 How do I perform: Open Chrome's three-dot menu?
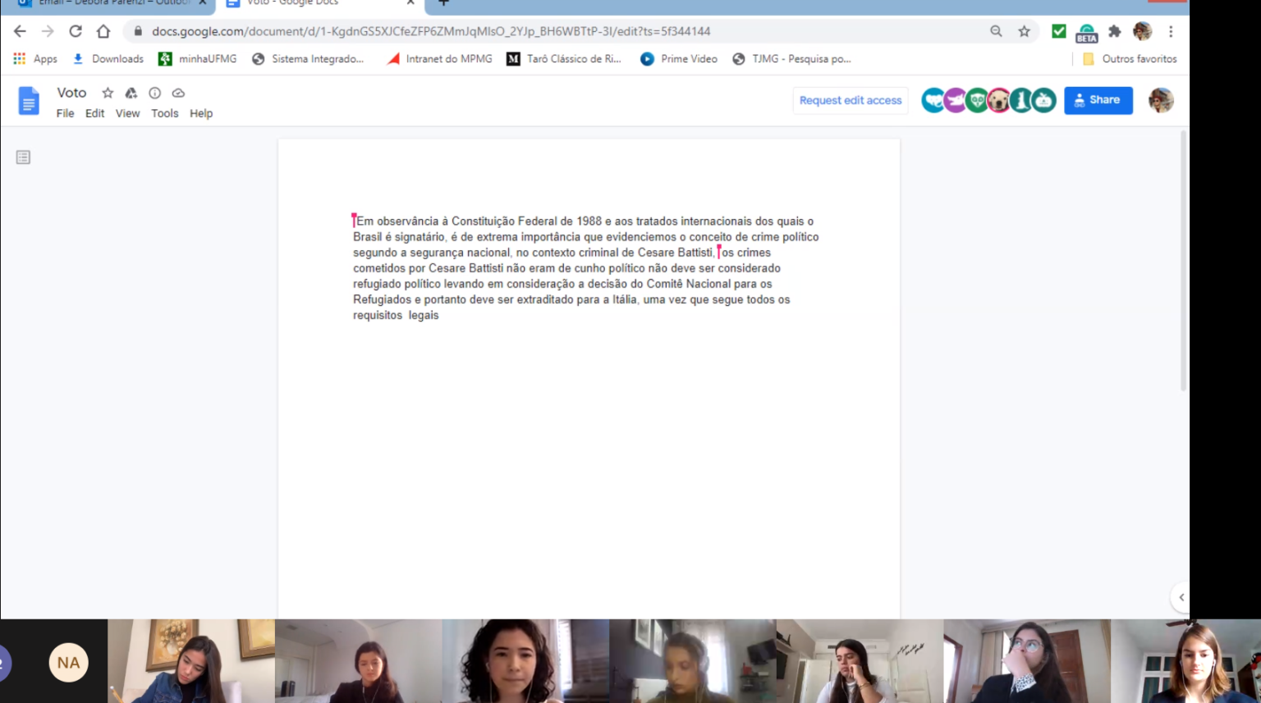click(1171, 31)
